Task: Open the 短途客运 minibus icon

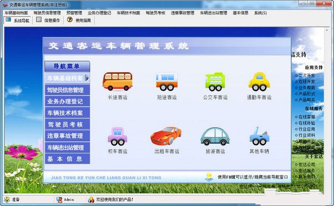Action: [167, 82]
